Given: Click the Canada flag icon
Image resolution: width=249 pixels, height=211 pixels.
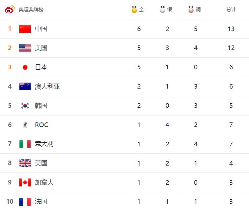Looking at the screenshot, I should 25,182.
